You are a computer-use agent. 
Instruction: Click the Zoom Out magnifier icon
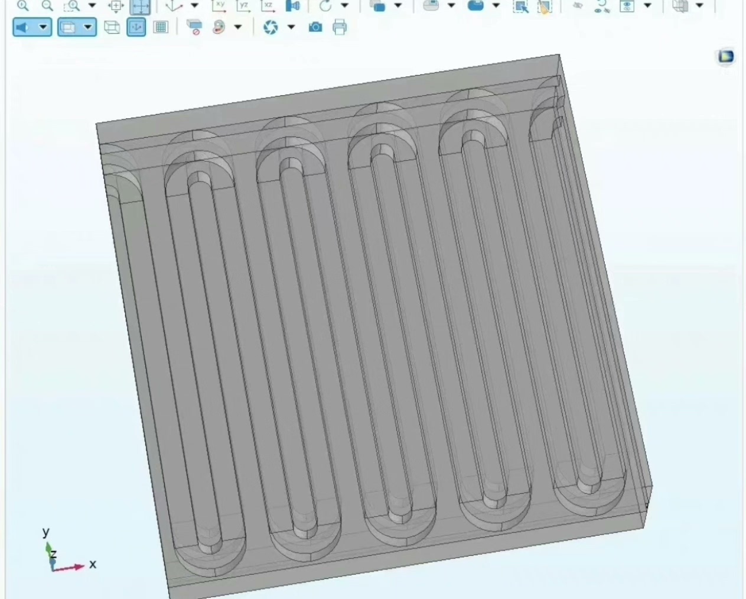pyautogui.click(x=47, y=6)
